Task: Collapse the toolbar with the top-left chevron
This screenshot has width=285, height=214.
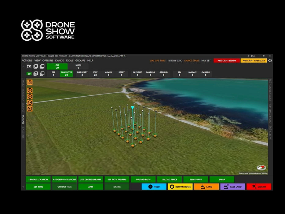Action: [x=24, y=66]
